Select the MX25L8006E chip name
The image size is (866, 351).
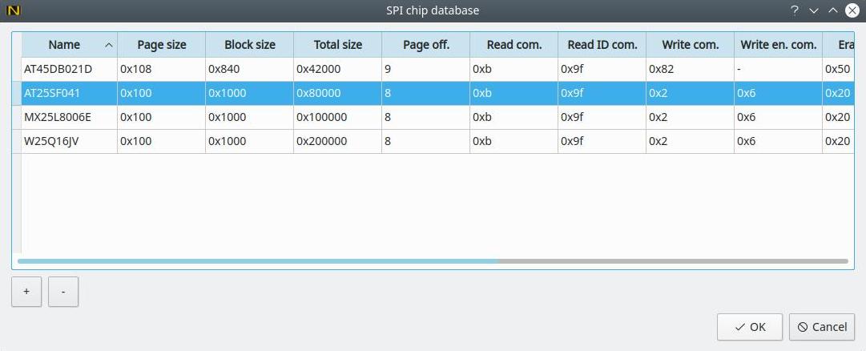click(x=58, y=117)
